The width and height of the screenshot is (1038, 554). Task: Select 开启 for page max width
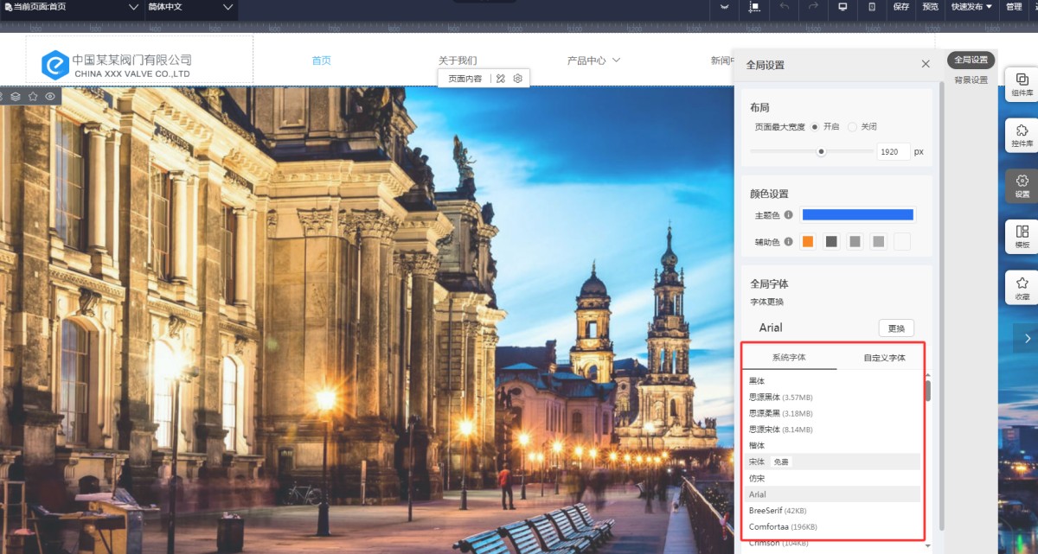coord(815,127)
